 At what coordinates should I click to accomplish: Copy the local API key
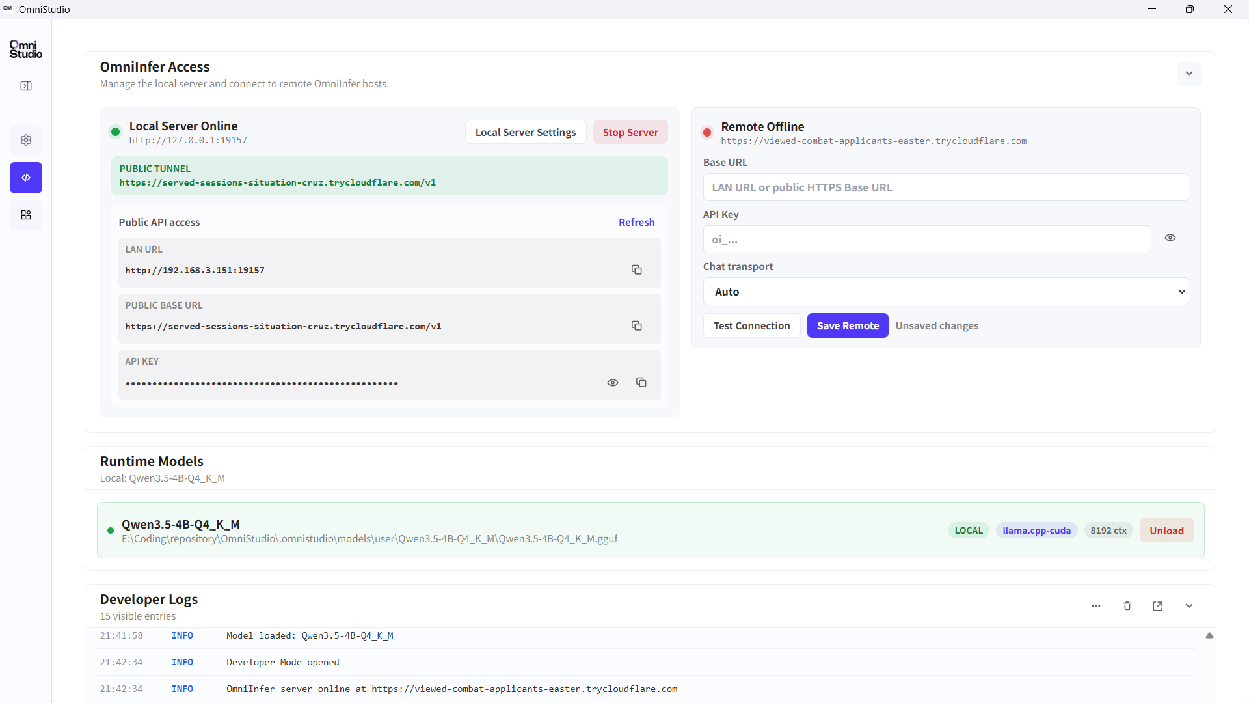click(641, 382)
